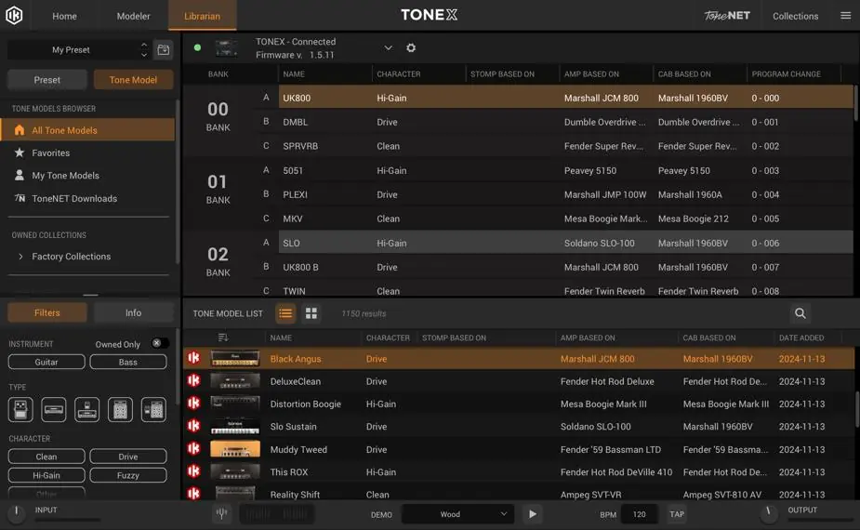
Task: Sort tone model list by Character column
Action: tap(388, 338)
